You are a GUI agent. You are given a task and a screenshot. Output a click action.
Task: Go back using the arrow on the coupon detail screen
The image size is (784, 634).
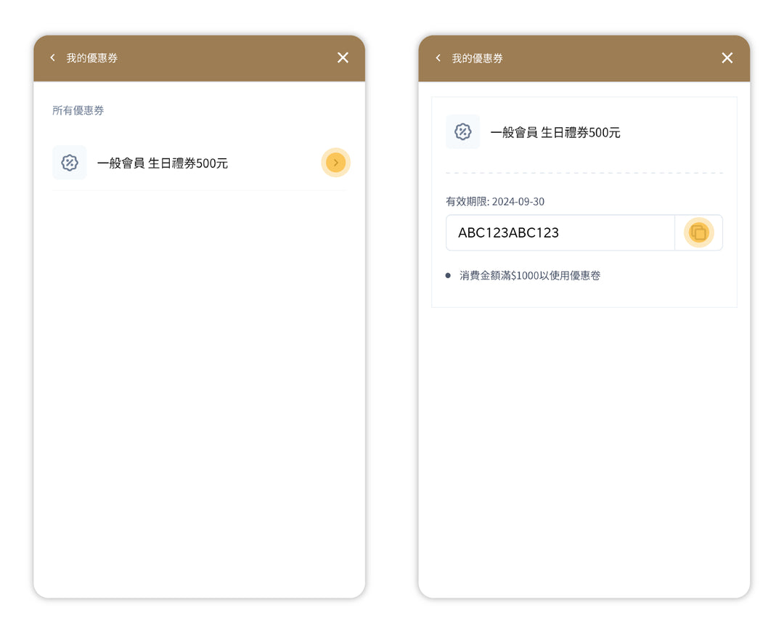click(x=438, y=58)
